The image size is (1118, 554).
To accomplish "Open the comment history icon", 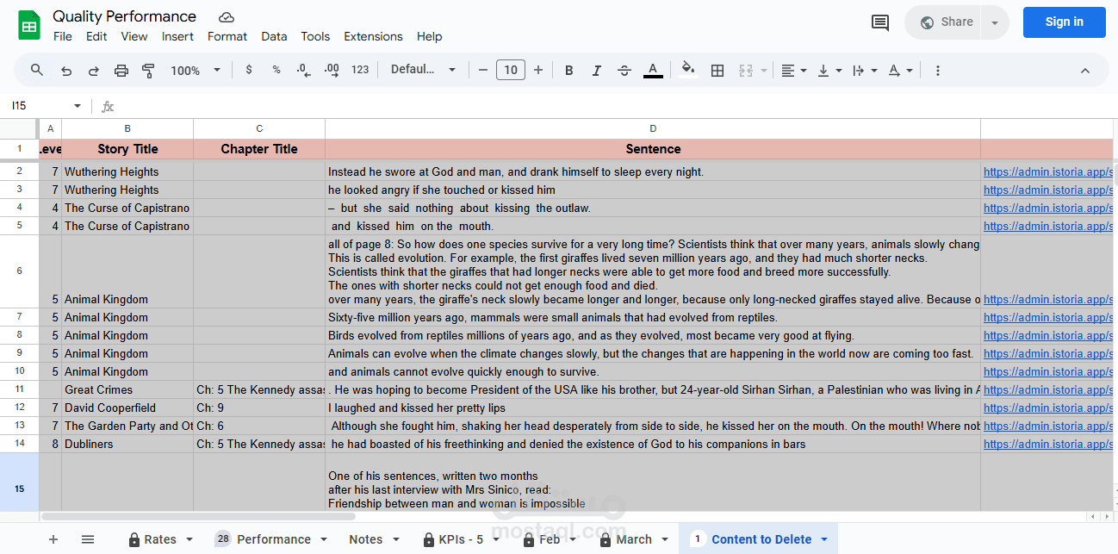I will point(880,22).
